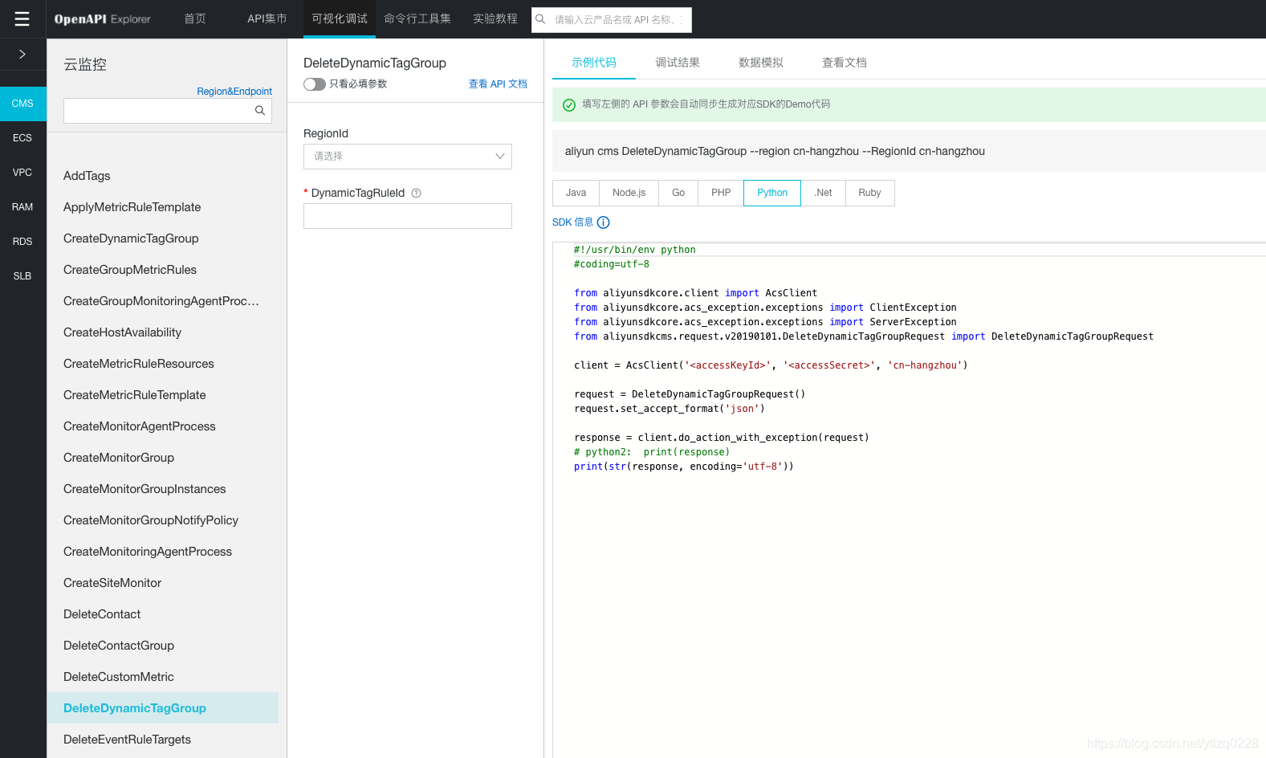Click the DynamicTagRuleId help question icon
1266x758 pixels.
416,193
